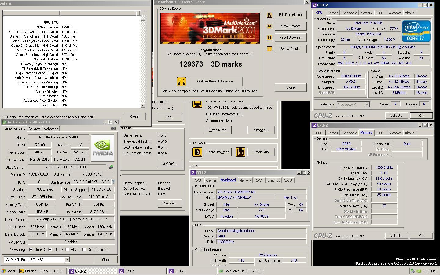Click the Windows Start button
Screen dimensions: 440x275
(x=9, y=271)
